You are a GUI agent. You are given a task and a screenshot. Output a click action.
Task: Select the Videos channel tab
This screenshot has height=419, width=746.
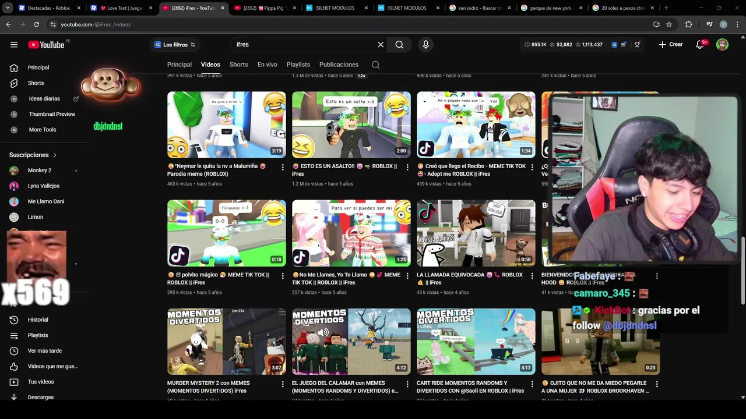pos(210,65)
